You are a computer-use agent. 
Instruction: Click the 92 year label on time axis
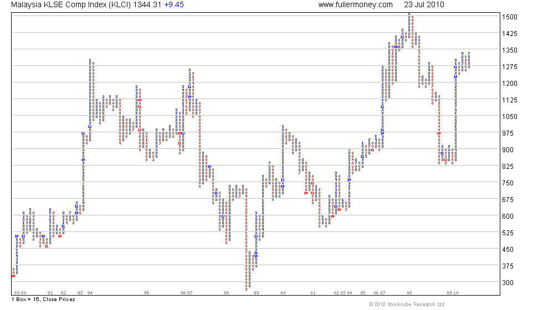tap(63, 293)
